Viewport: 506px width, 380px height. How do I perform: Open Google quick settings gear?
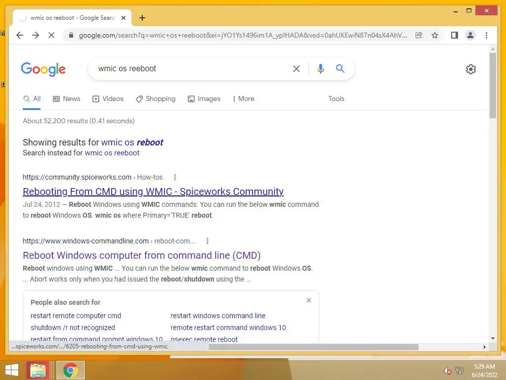pyautogui.click(x=471, y=69)
